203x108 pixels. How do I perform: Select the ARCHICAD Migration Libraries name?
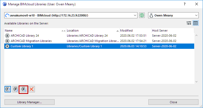31,41
